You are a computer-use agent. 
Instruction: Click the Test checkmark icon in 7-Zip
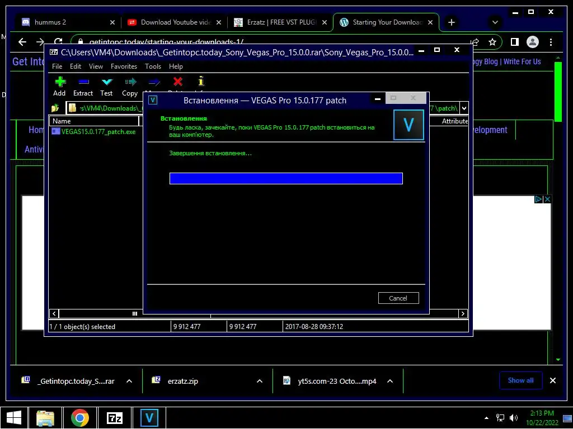click(107, 82)
